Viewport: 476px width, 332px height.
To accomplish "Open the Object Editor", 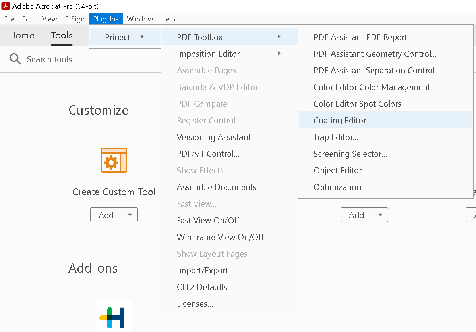I will 385,170.
